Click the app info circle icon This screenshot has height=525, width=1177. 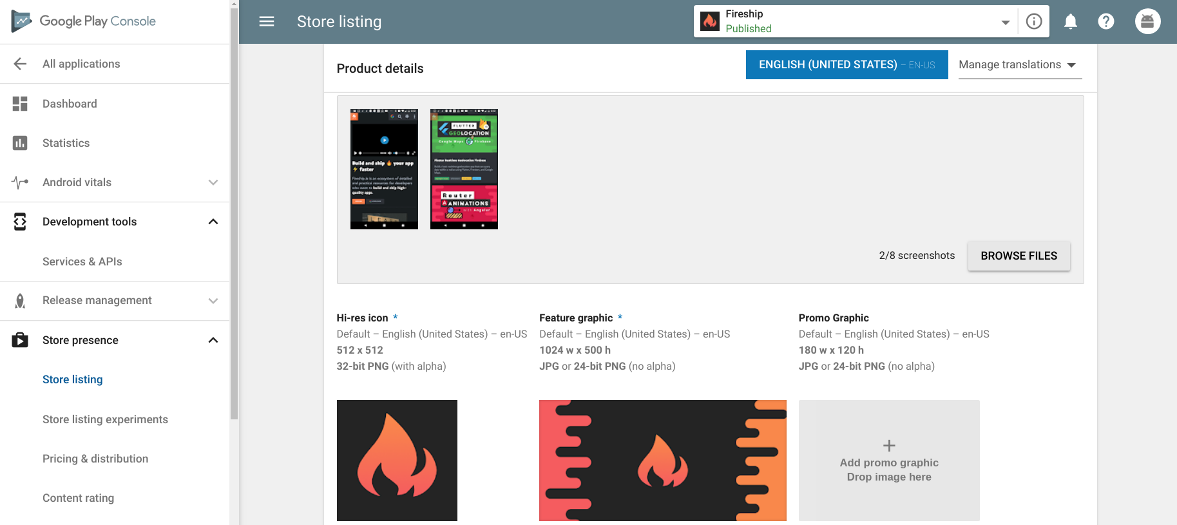tap(1033, 22)
